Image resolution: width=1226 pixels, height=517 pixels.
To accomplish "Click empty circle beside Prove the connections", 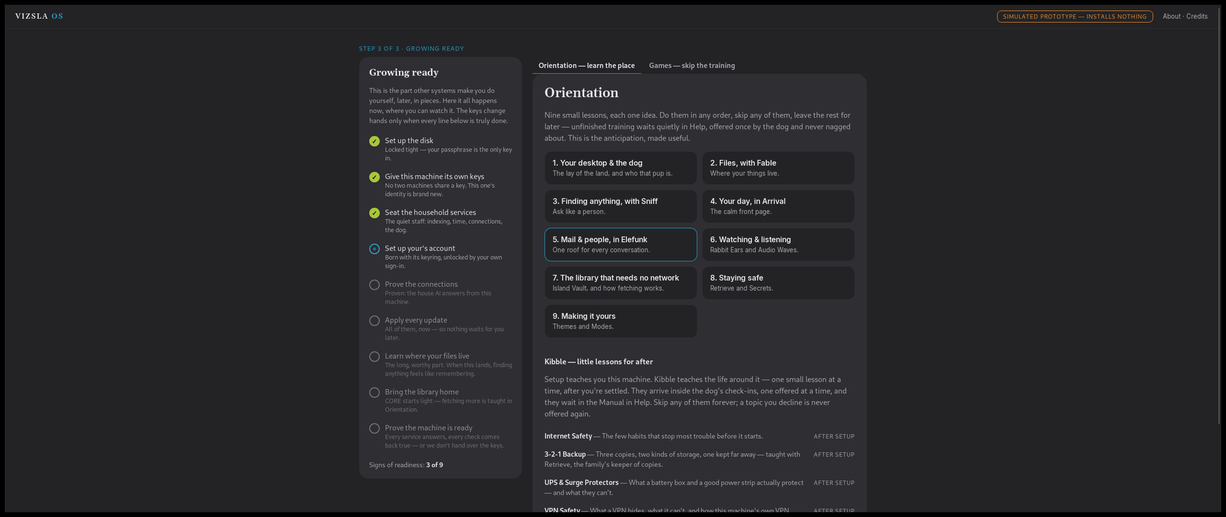I will (375, 285).
